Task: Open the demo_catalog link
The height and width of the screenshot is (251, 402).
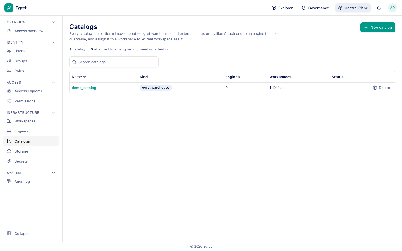Action: click(x=84, y=88)
